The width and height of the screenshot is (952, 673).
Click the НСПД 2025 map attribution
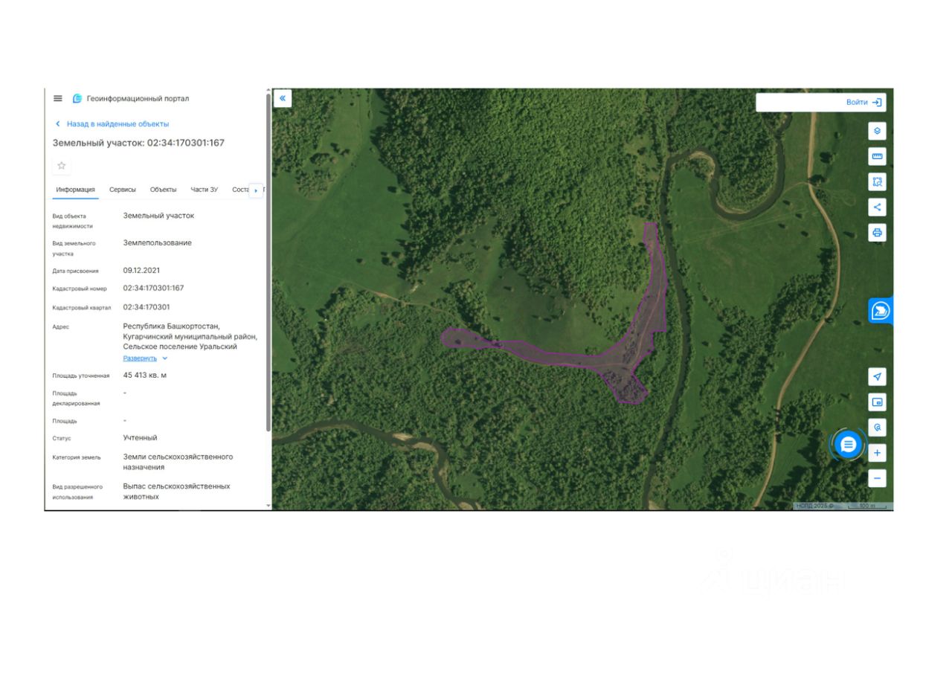[x=814, y=506]
